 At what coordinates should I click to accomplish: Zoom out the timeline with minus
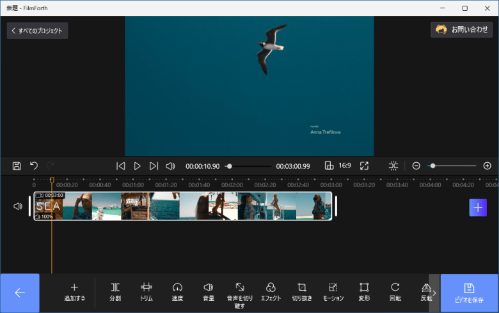tap(416, 165)
